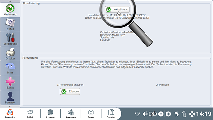Screen dimensions: 213x120
Task: Click the Wi-Fi status icon
Action: click(137, 114)
